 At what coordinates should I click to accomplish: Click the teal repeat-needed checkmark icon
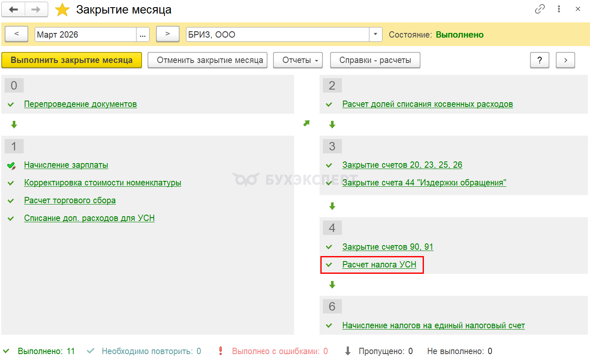[x=90, y=351]
